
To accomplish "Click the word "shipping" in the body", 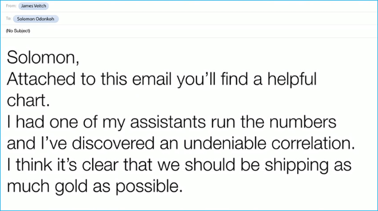I will pos(297,165).
